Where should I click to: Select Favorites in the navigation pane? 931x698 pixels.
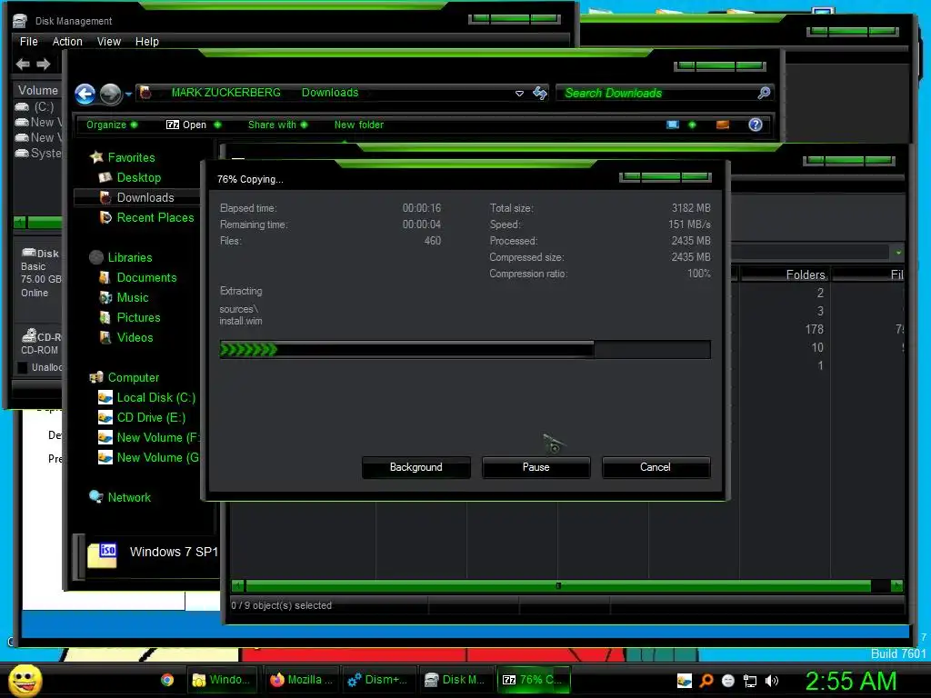click(131, 157)
